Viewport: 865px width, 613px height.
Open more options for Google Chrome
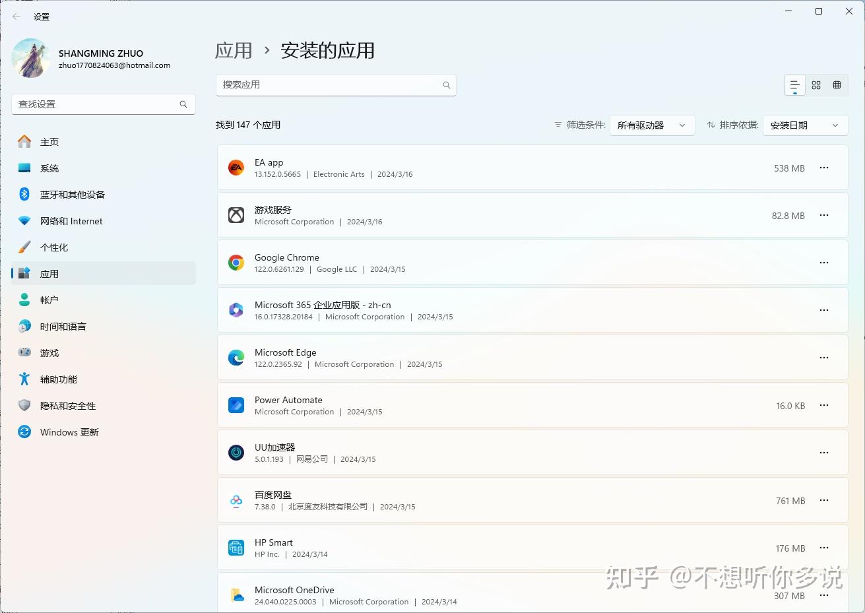pos(824,263)
